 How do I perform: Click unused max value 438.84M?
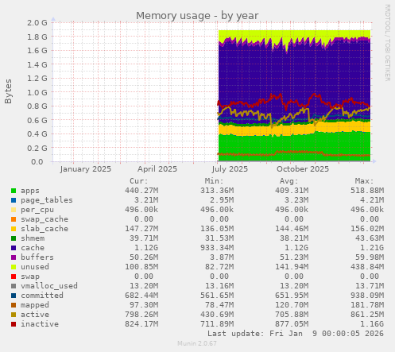pos(367,267)
